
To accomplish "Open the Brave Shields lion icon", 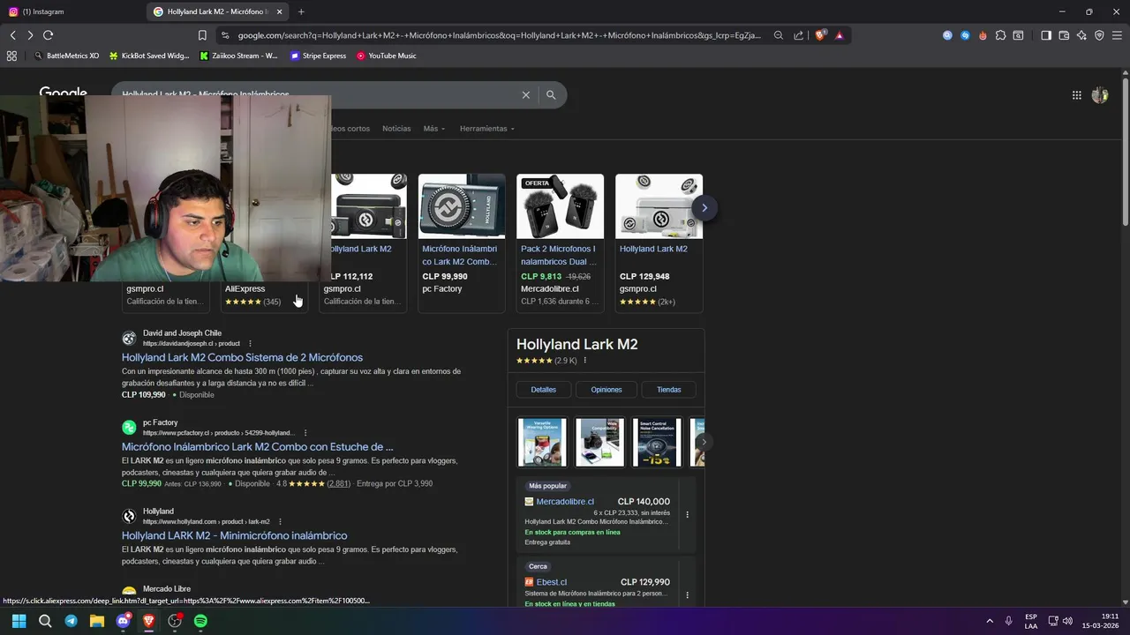I will pos(821,35).
